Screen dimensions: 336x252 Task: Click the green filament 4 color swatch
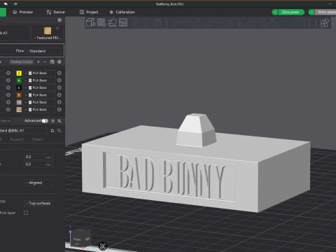[19, 80]
